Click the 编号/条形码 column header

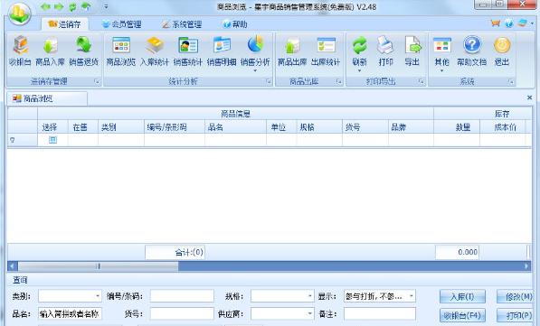pyautogui.click(x=175, y=127)
